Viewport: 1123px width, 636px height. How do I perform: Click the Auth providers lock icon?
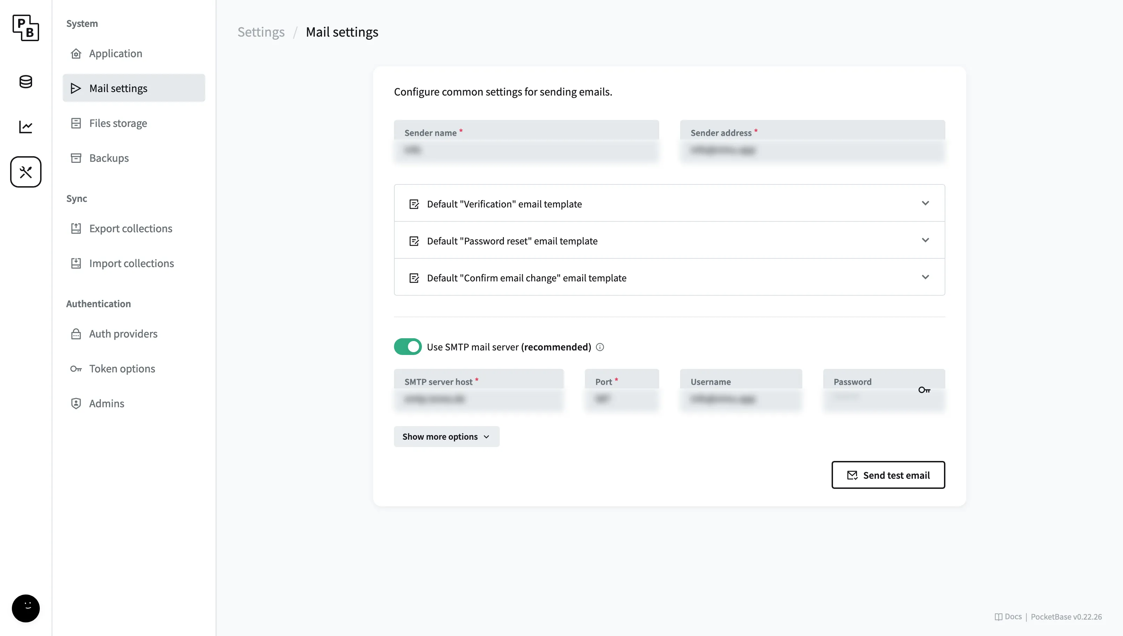[x=76, y=334]
